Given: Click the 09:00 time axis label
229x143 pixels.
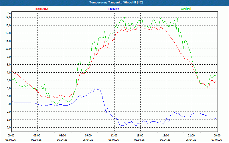Looking at the screenshot, I should [x=88, y=136].
